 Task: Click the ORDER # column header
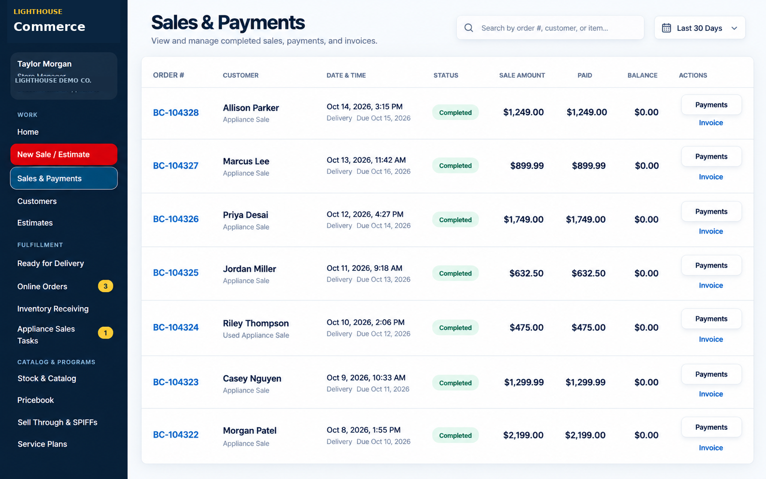tap(169, 75)
